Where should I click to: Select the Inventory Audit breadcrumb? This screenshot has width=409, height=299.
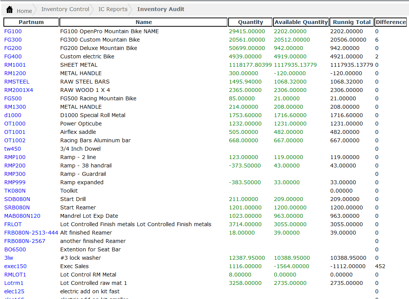click(160, 9)
